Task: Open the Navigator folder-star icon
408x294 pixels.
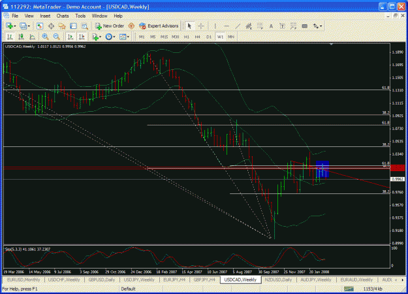Action: [62, 26]
